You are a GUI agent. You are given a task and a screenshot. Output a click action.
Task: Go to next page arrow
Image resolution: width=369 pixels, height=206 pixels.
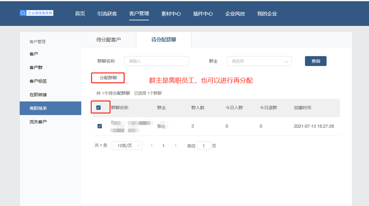[175, 145]
